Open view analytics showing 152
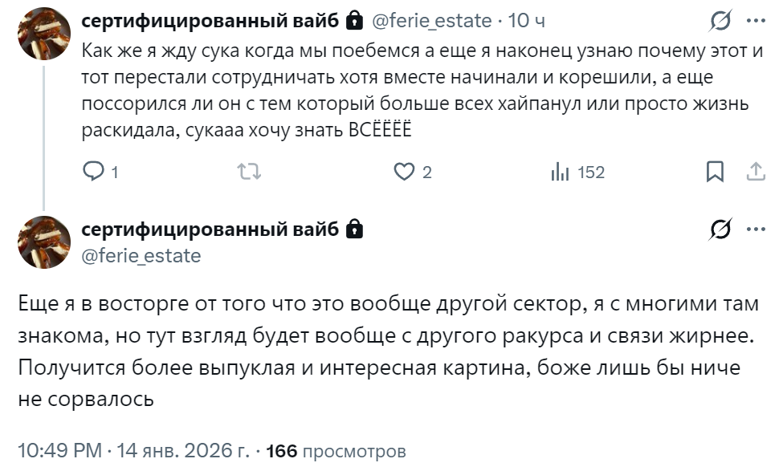 coord(559,172)
